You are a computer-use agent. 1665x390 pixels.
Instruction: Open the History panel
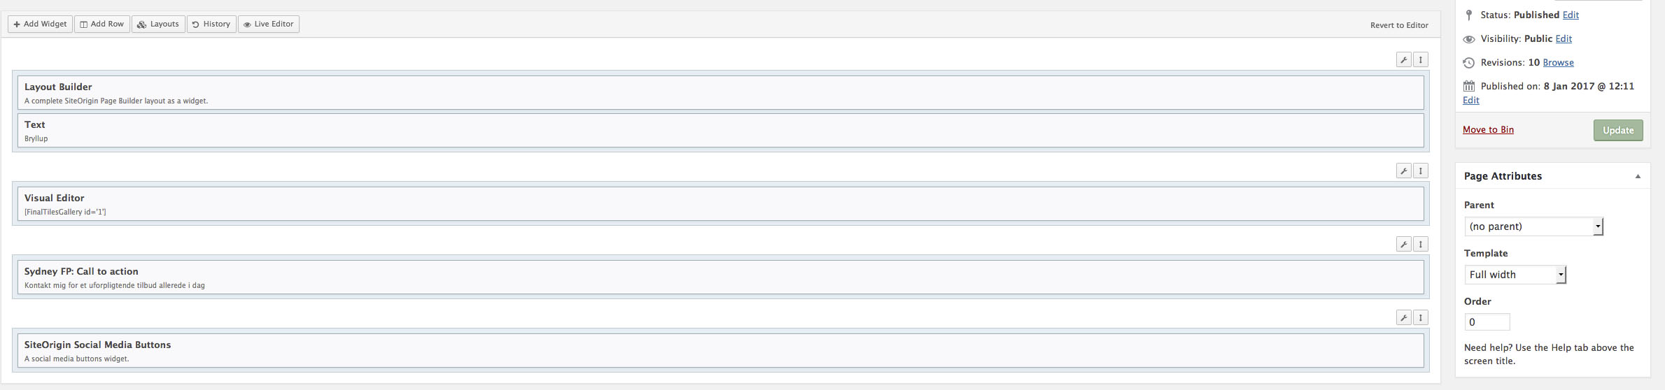pos(211,24)
